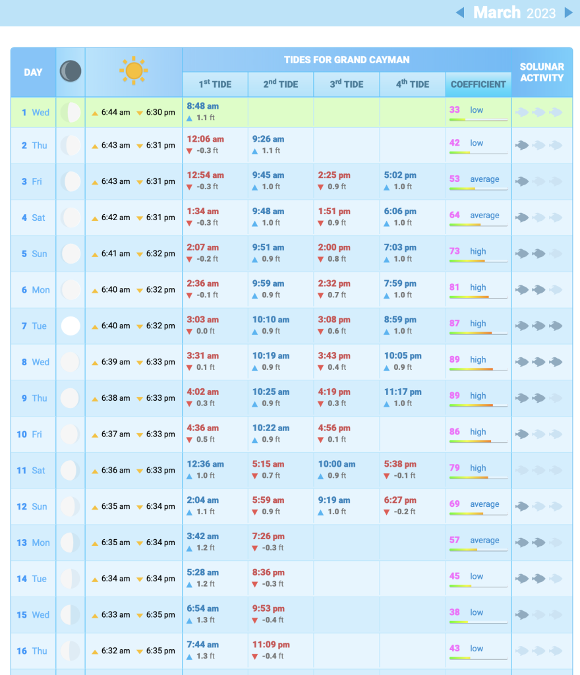Click the previous month arrow
This screenshot has height=675, width=580.
[460, 13]
